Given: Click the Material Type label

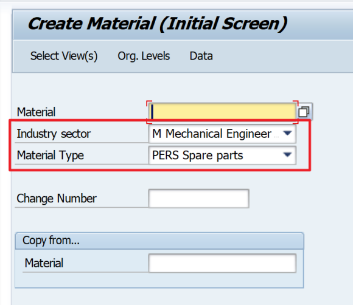Looking at the screenshot, I should click(x=50, y=156).
